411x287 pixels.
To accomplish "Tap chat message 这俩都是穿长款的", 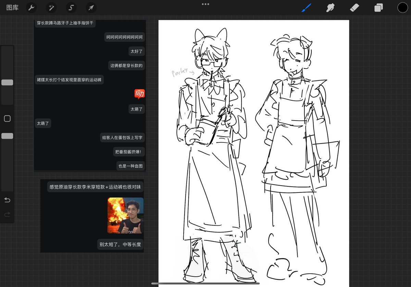I will (x=126, y=65).
